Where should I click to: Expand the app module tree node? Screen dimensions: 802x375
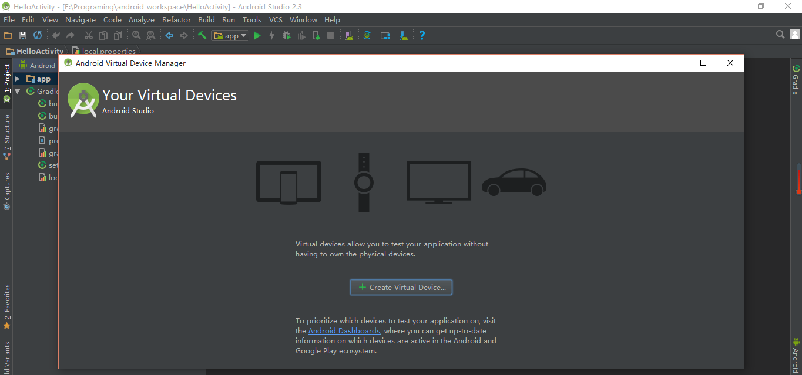[x=17, y=79]
